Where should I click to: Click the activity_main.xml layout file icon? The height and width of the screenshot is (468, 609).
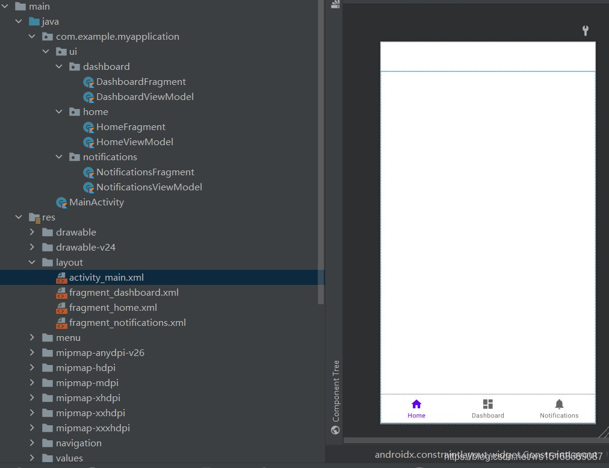[x=61, y=278]
